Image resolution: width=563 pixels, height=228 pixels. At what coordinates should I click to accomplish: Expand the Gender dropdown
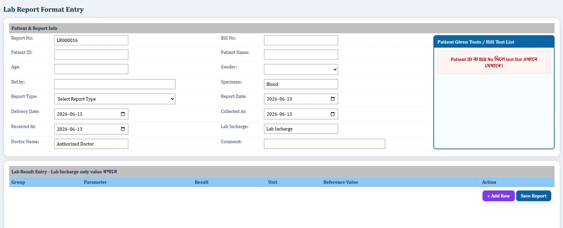pyautogui.click(x=301, y=69)
